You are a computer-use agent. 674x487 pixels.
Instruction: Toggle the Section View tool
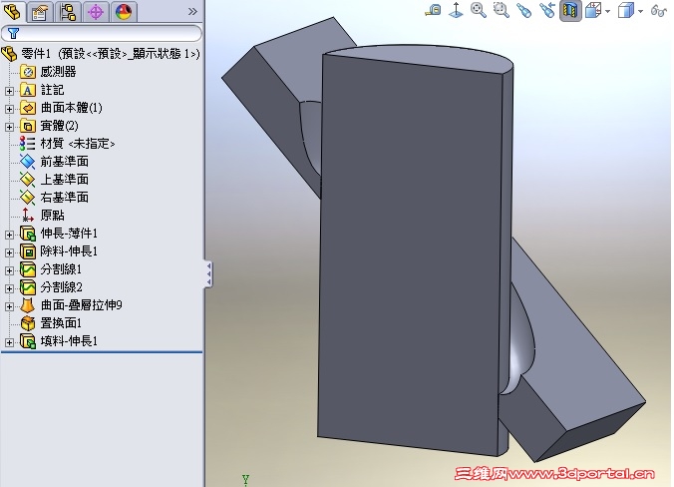coord(570,10)
